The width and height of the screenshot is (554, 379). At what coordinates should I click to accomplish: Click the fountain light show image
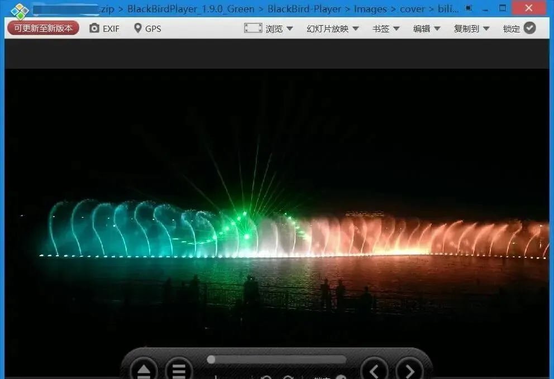(277, 223)
